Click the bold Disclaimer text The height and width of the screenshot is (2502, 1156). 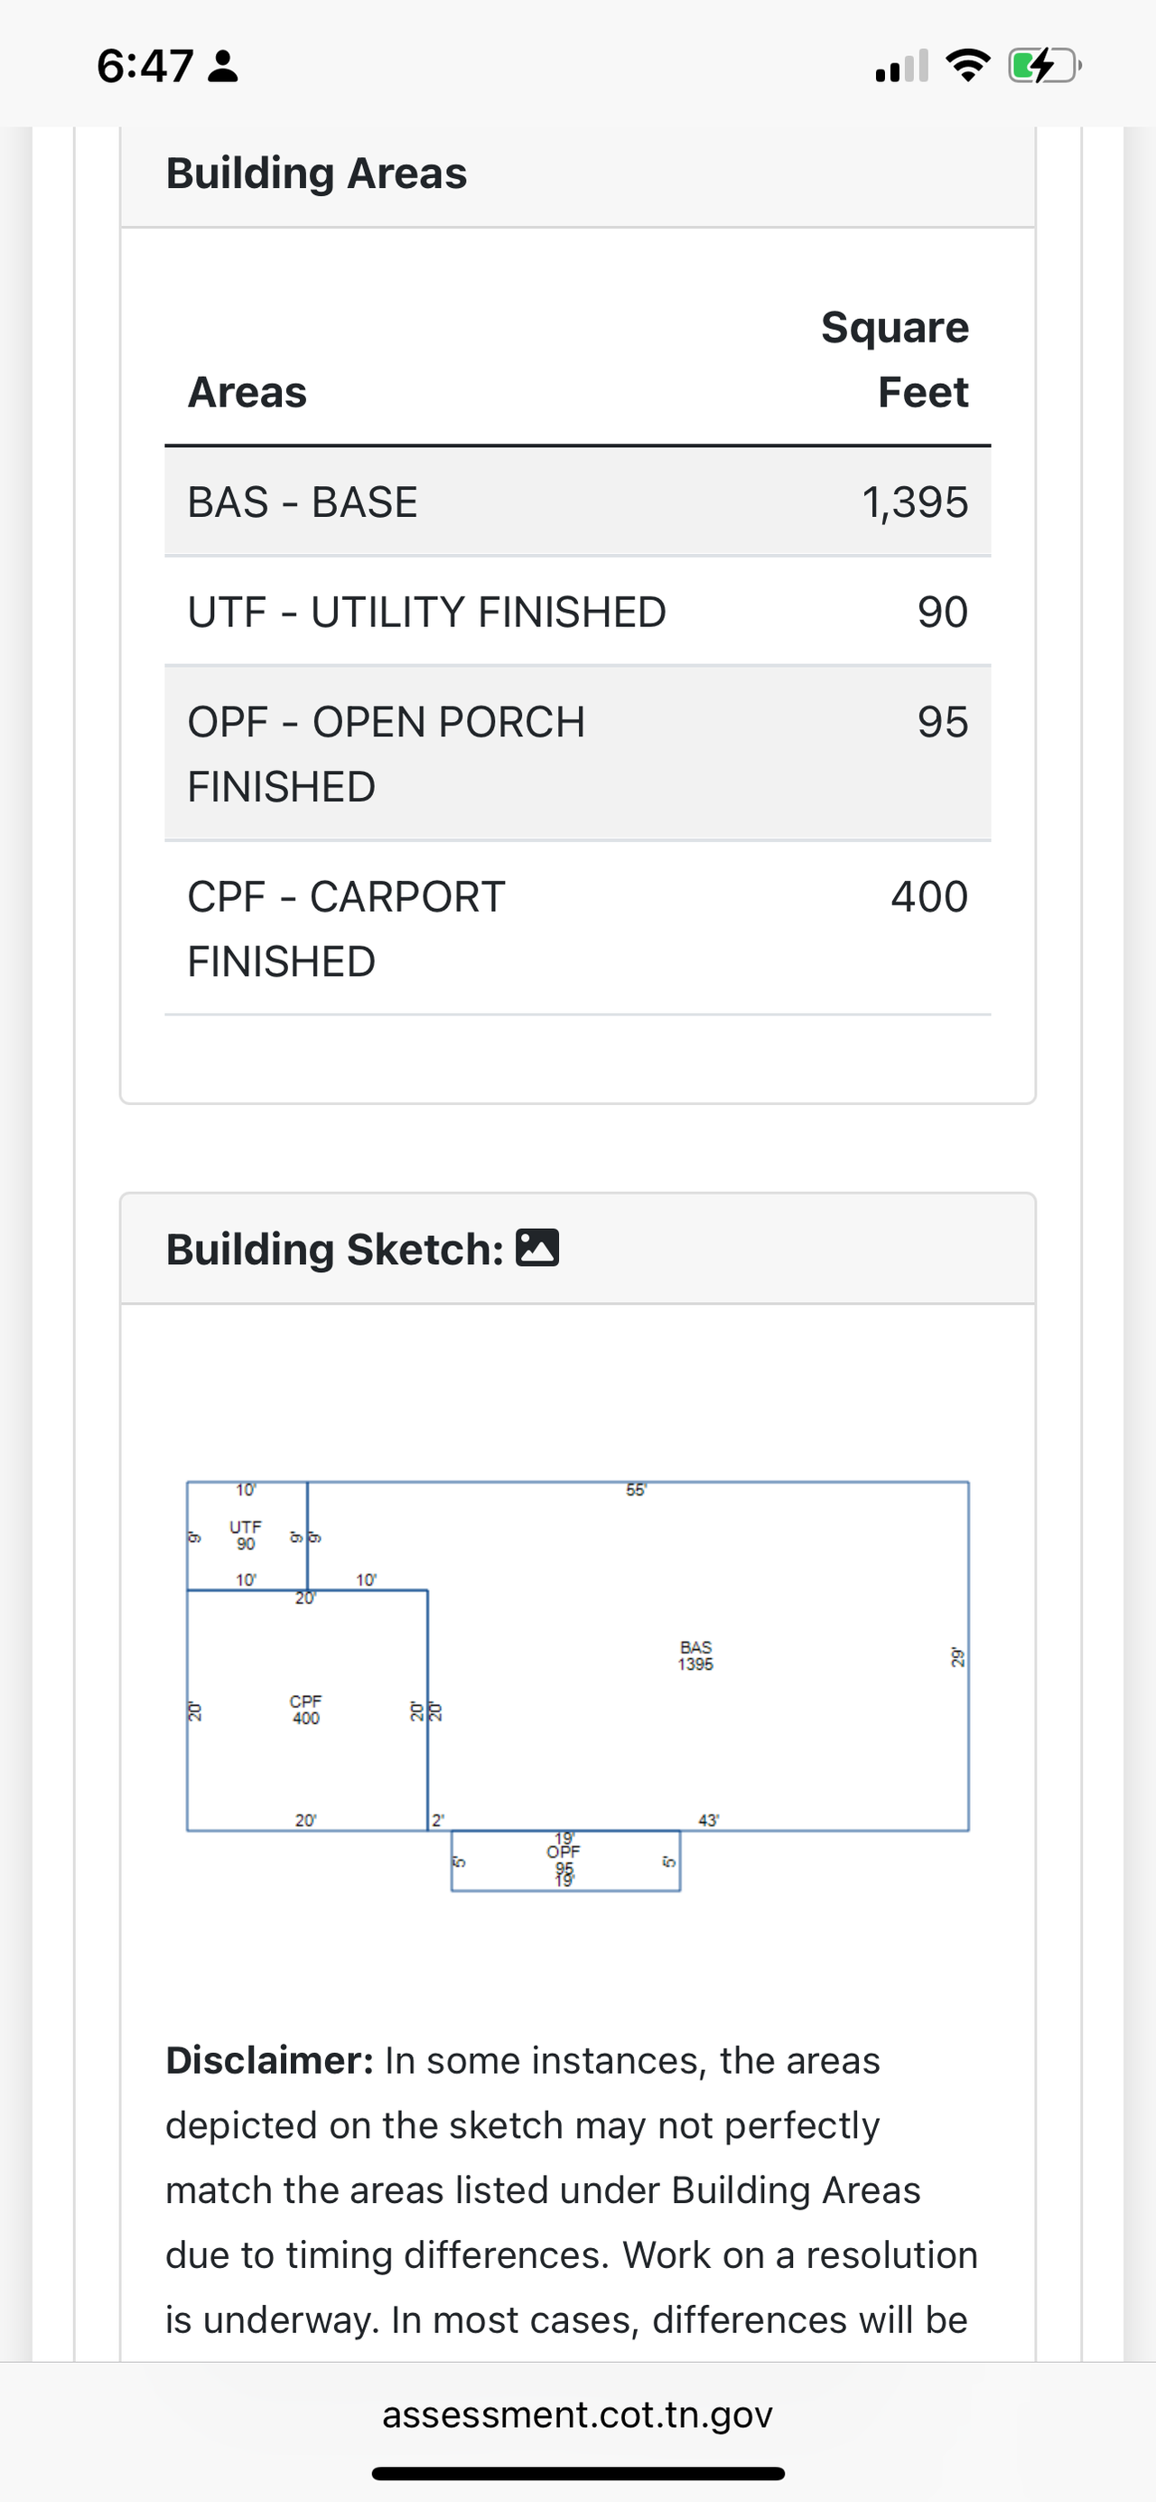coord(270,2060)
